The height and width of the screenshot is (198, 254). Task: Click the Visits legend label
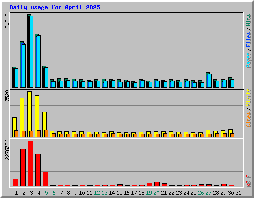[x=249, y=98]
